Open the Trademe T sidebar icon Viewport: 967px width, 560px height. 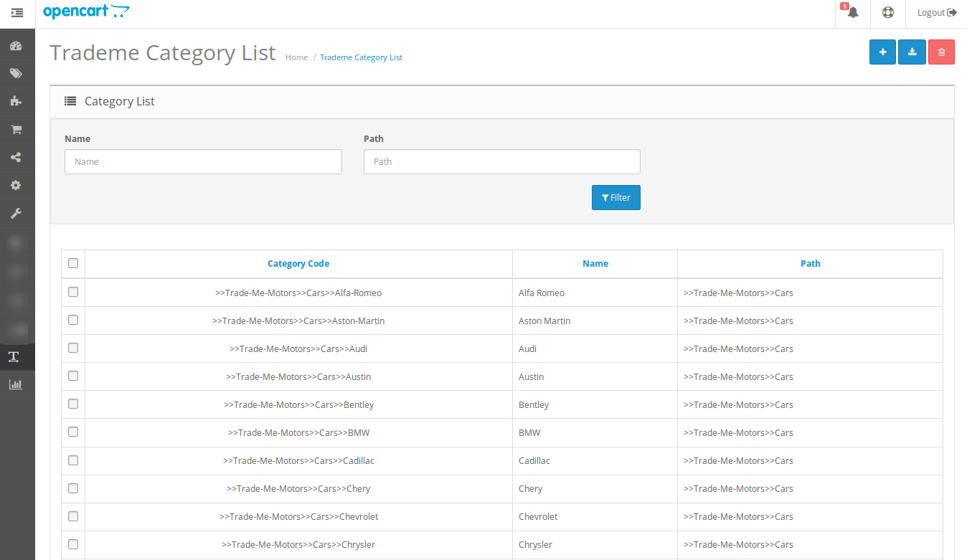(x=14, y=356)
